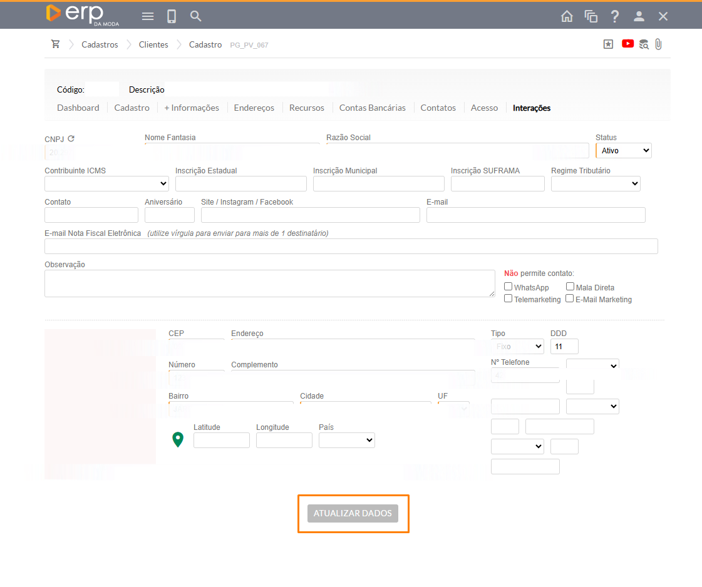This screenshot has height=587, width=702.
Task: Open the user profile icon
Action: point(639,16)
